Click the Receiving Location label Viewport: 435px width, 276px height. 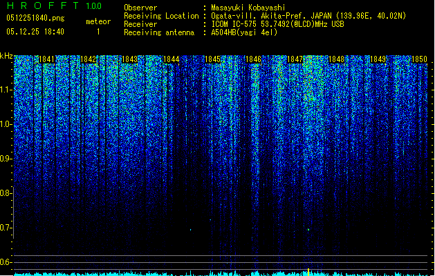[x=161, y=16]
